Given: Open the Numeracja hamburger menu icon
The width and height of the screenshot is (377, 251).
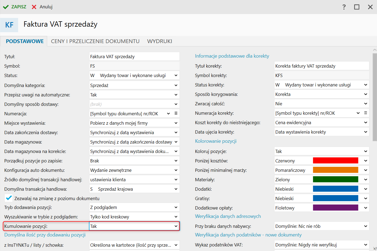Looking at the screenshot, I should coord(176,113).
